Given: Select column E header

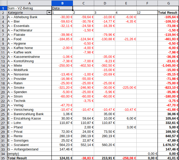Looking at the screenshot, I should point(126,3).
